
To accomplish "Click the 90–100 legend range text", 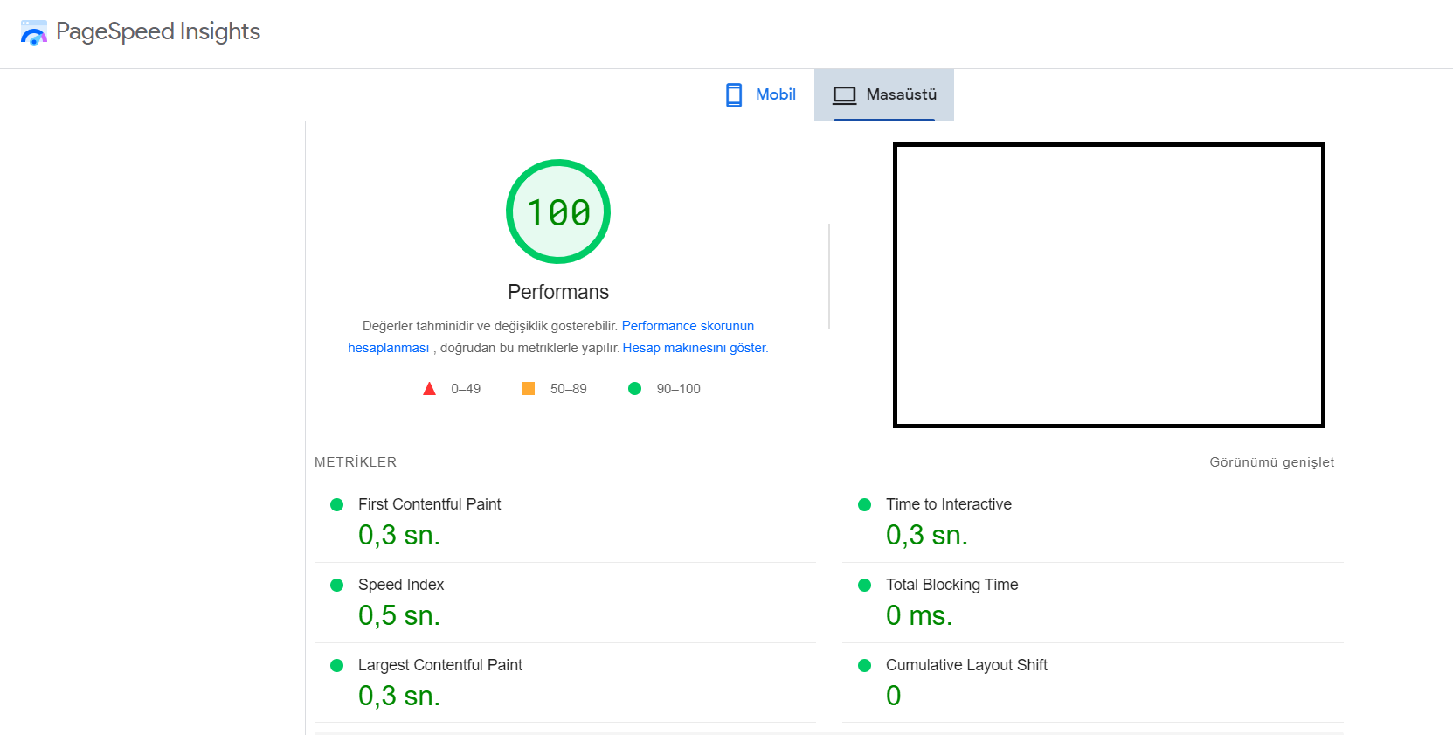I will coord(679,389).
